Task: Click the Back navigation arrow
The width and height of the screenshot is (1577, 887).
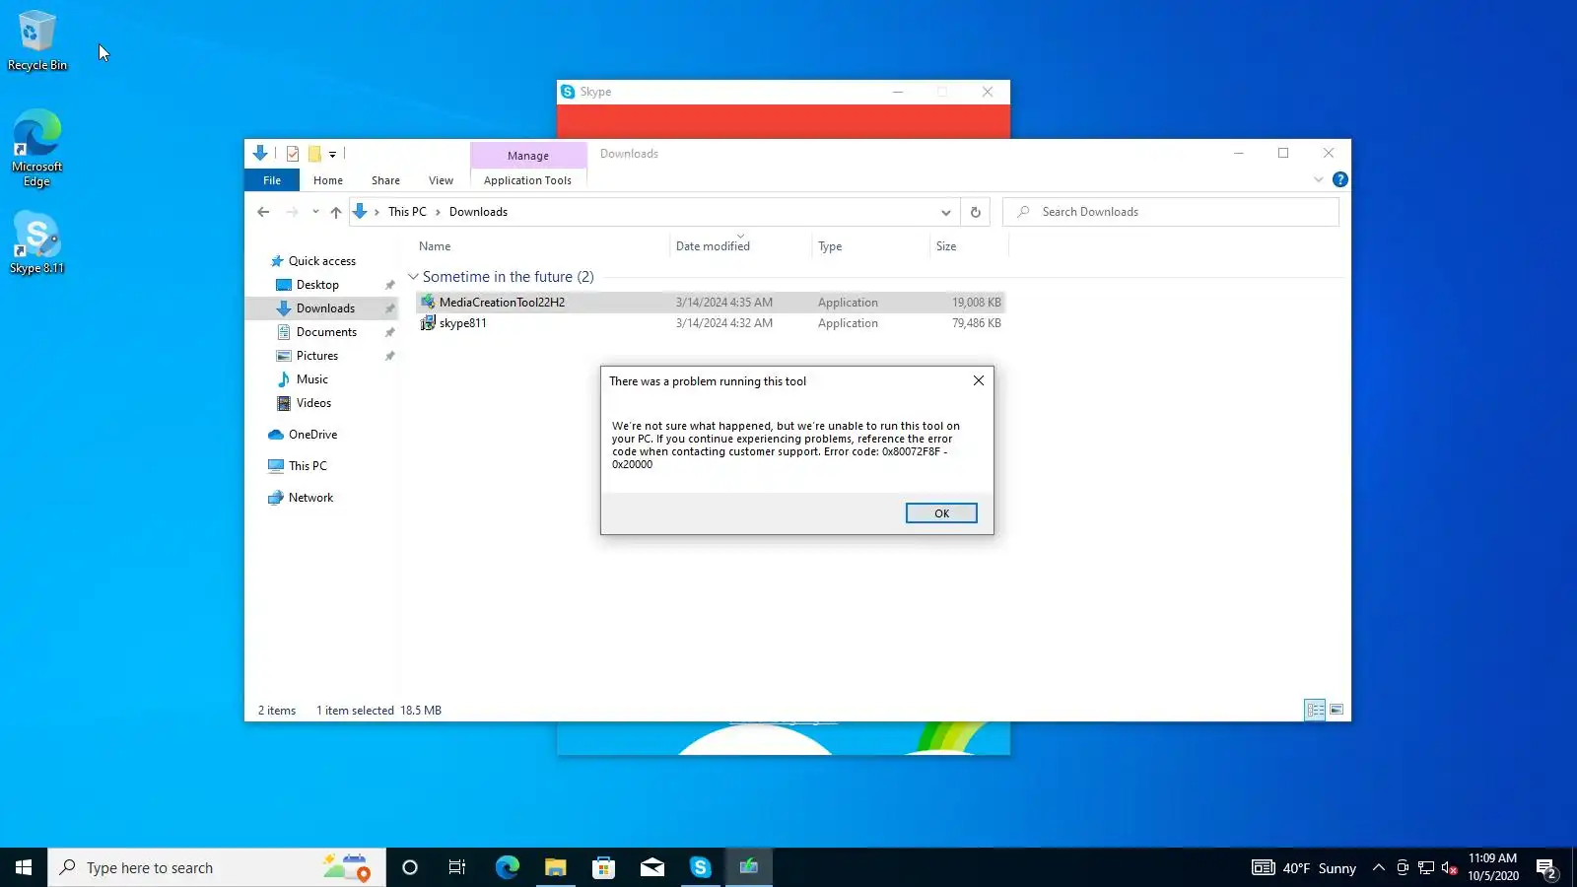Action: pyautogui.click(x=263, y=212)
